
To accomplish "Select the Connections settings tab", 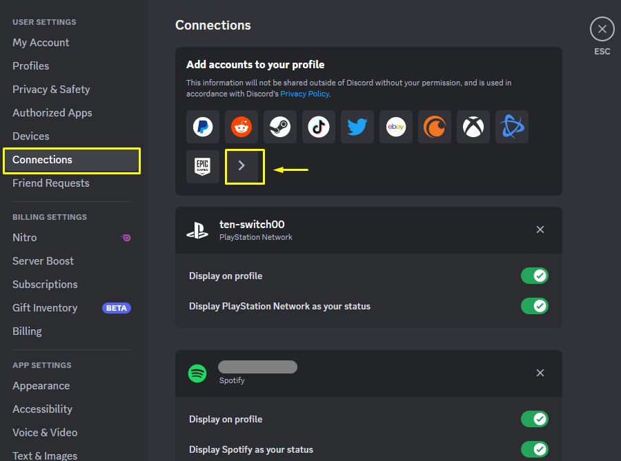I will [72, 160].
